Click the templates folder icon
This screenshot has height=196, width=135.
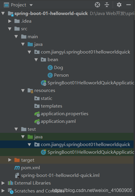point(37,106)
